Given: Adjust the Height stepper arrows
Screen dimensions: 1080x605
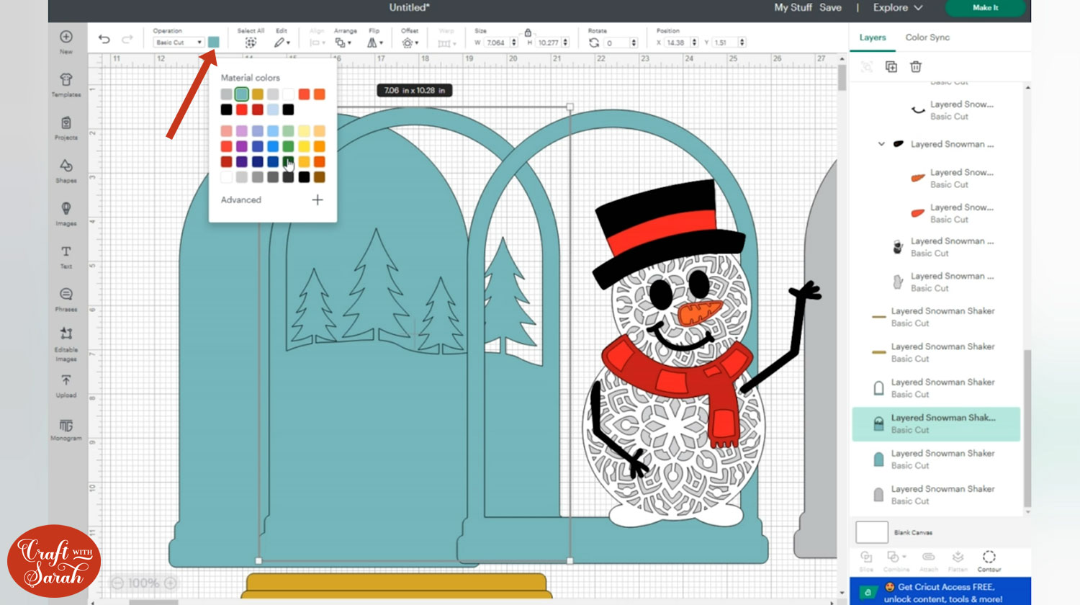Looking at the screenshot, I should pyautogui.click(x=565, y=42).
